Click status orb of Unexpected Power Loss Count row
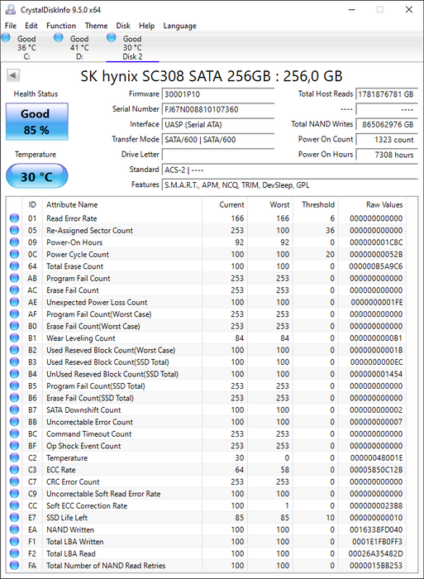The width and height of the screenshot is (424, 579). [14, 302]
